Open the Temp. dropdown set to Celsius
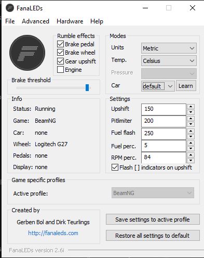204x258 pixels. [x=169, y=61]
